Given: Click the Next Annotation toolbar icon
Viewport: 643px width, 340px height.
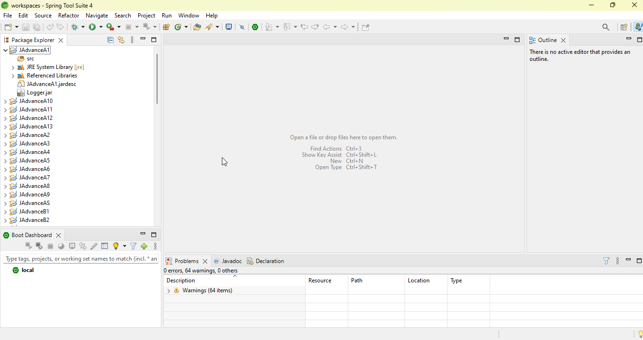Looking at the screenshot, I should pos(269,27).
